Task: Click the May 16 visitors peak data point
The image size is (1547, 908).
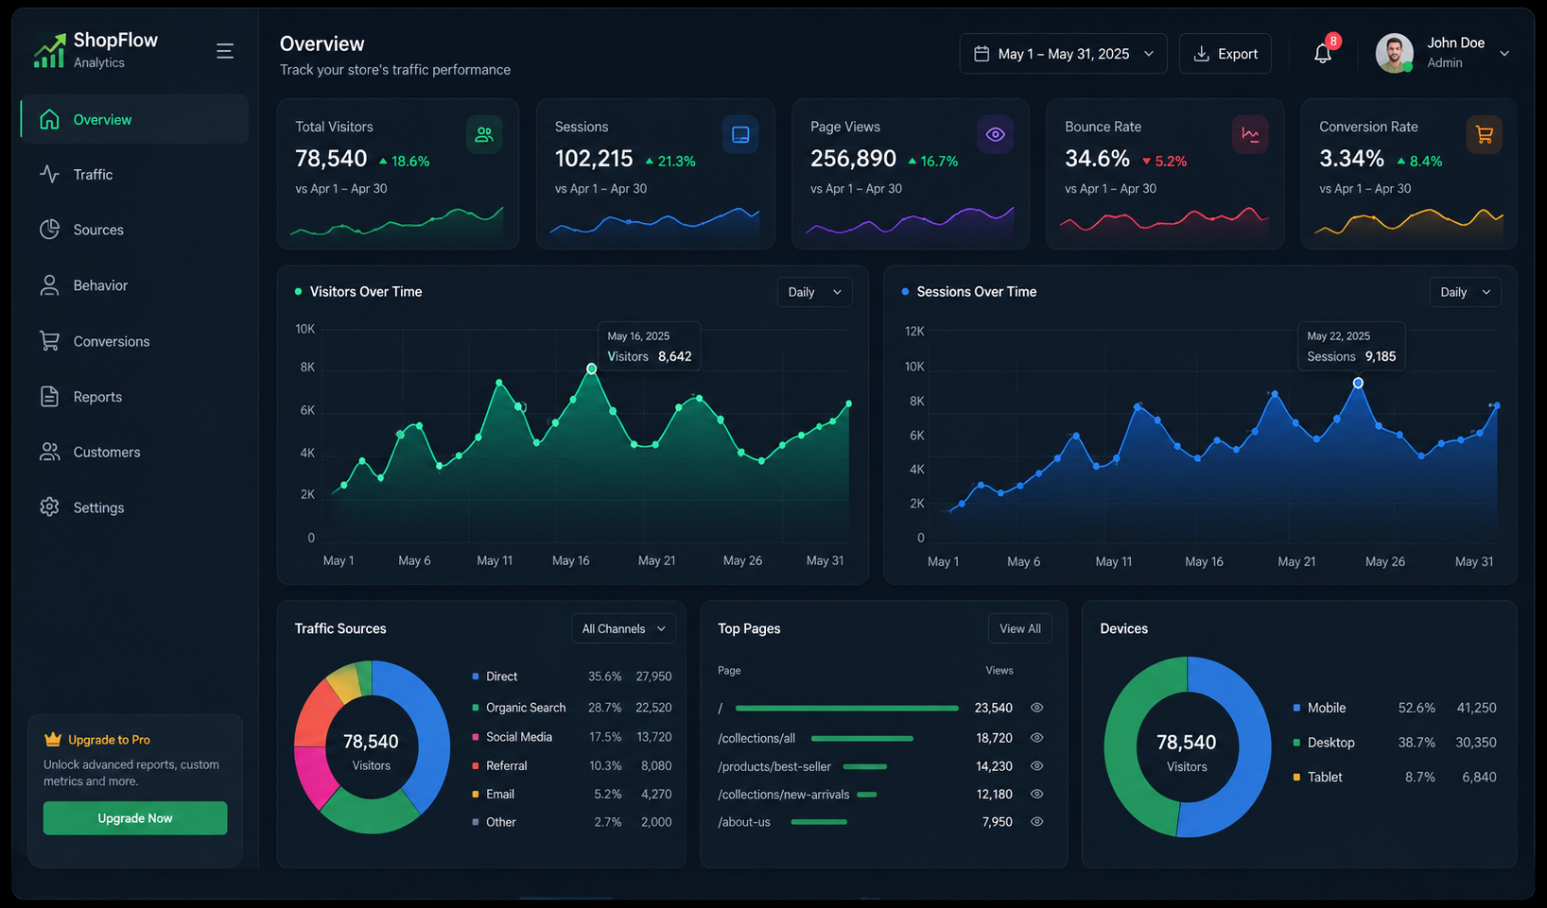Action: coord(592,368)
